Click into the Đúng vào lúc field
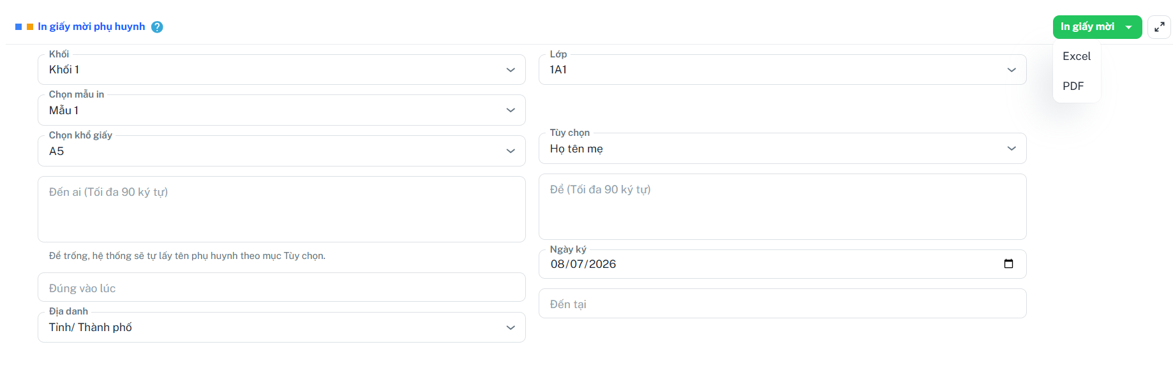The image size is (1173, 370). tap(281, 288)
